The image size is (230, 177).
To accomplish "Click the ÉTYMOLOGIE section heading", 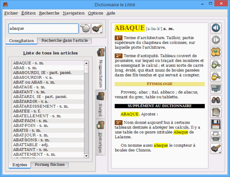I will coord(160,84).
